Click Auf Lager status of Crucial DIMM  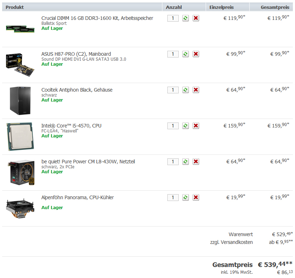(52, 28)
